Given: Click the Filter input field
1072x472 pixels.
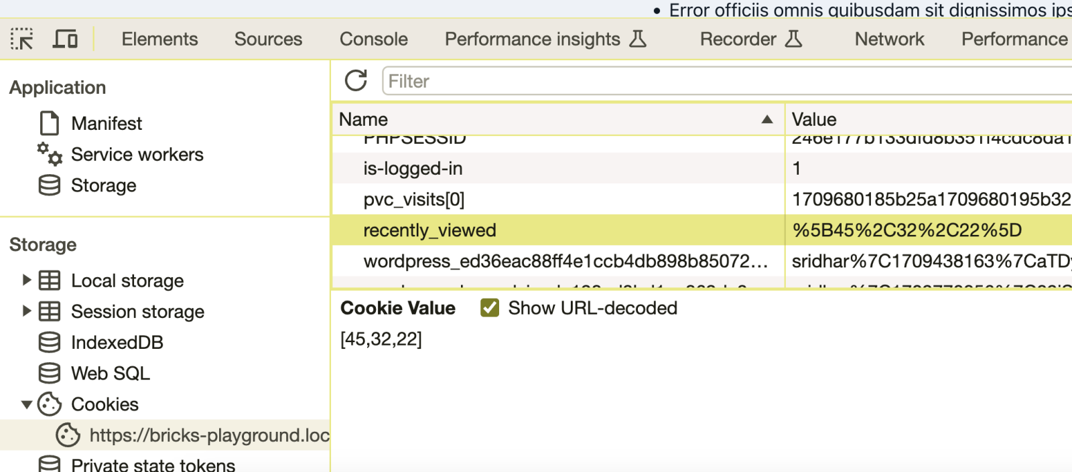Looking at the screenshot, I should 724,81.
